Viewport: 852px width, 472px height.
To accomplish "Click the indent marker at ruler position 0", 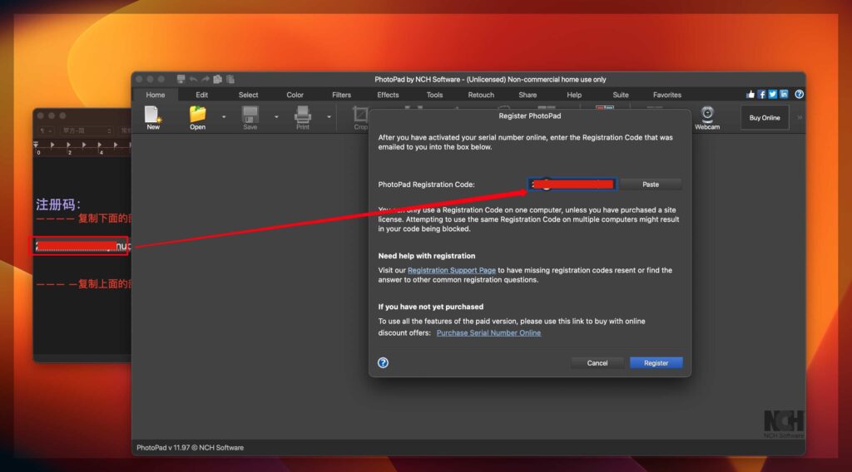I will click(36, 145).
